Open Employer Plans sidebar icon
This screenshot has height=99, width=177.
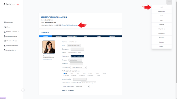pos(5,50)
